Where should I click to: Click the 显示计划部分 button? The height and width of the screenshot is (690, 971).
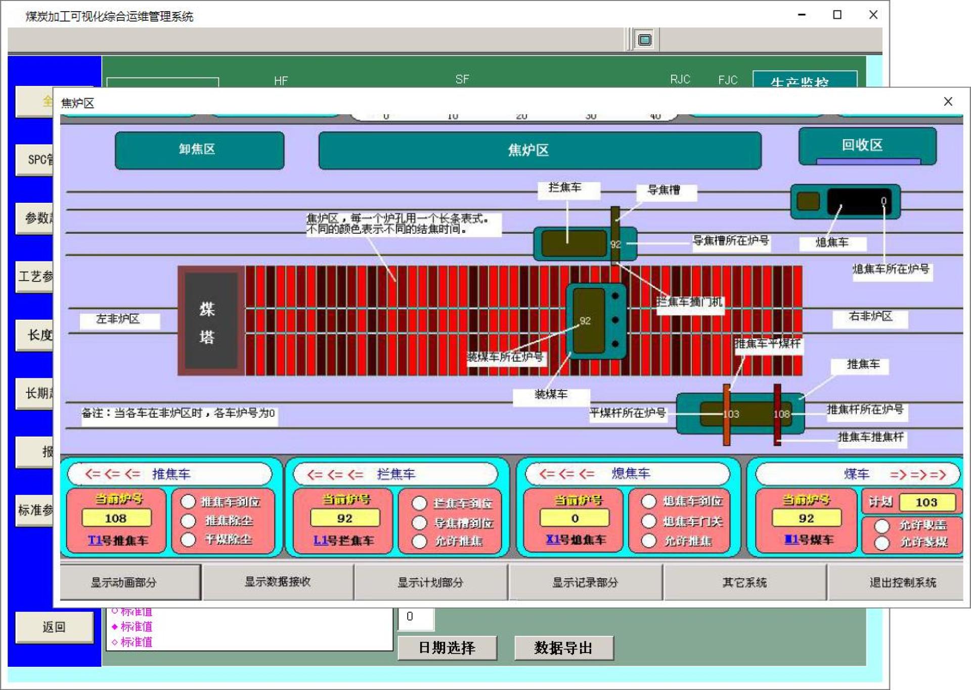(430, 582)
